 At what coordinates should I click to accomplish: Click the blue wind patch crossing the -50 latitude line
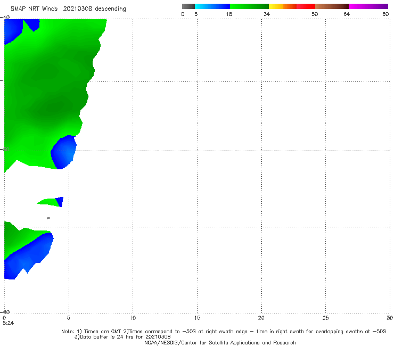(x=63, y=152)
